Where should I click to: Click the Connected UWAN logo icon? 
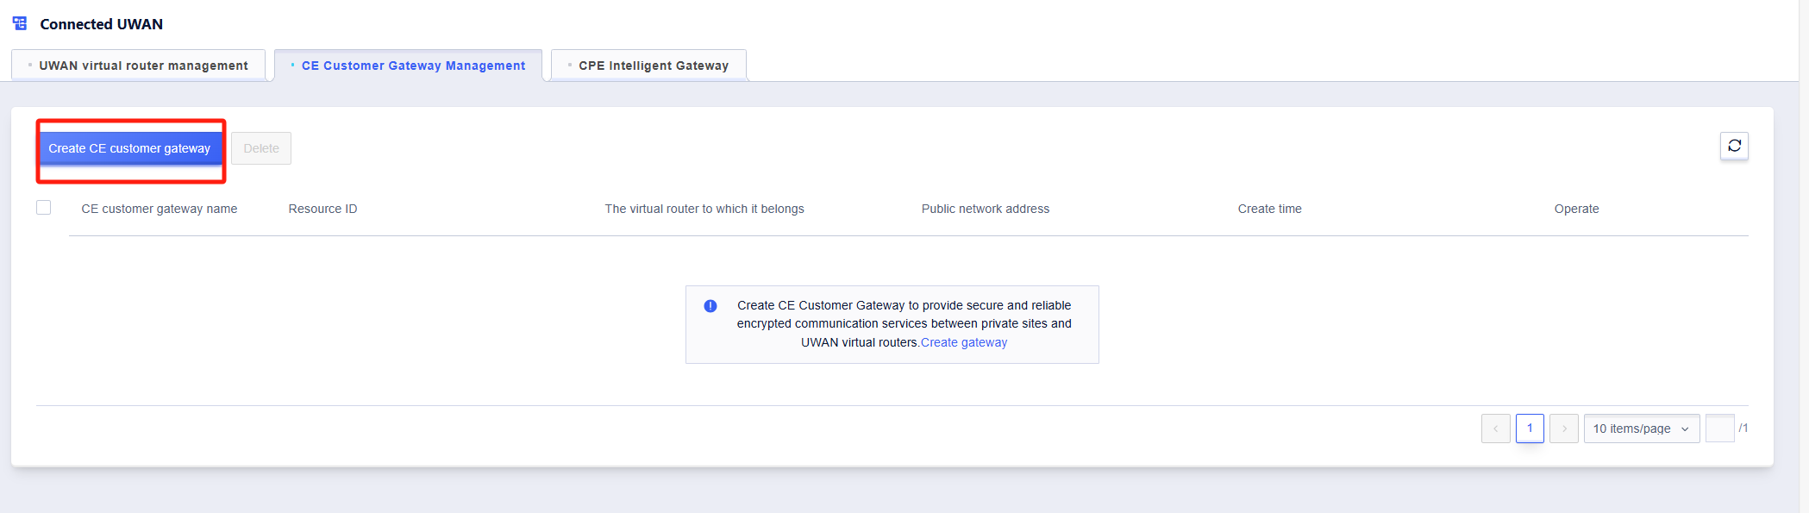[x=20, y=23]
